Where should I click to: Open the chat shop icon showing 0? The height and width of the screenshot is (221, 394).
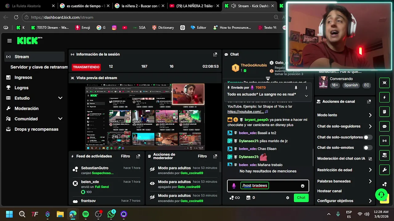click(251, 198)
